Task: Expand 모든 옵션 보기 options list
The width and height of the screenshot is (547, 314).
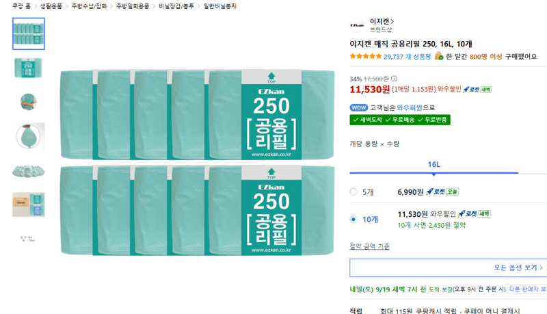Action: click(449, 267)
